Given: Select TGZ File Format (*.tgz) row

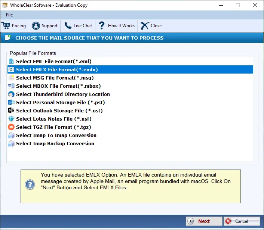Looking at the screenshot, I should (130, 127).
